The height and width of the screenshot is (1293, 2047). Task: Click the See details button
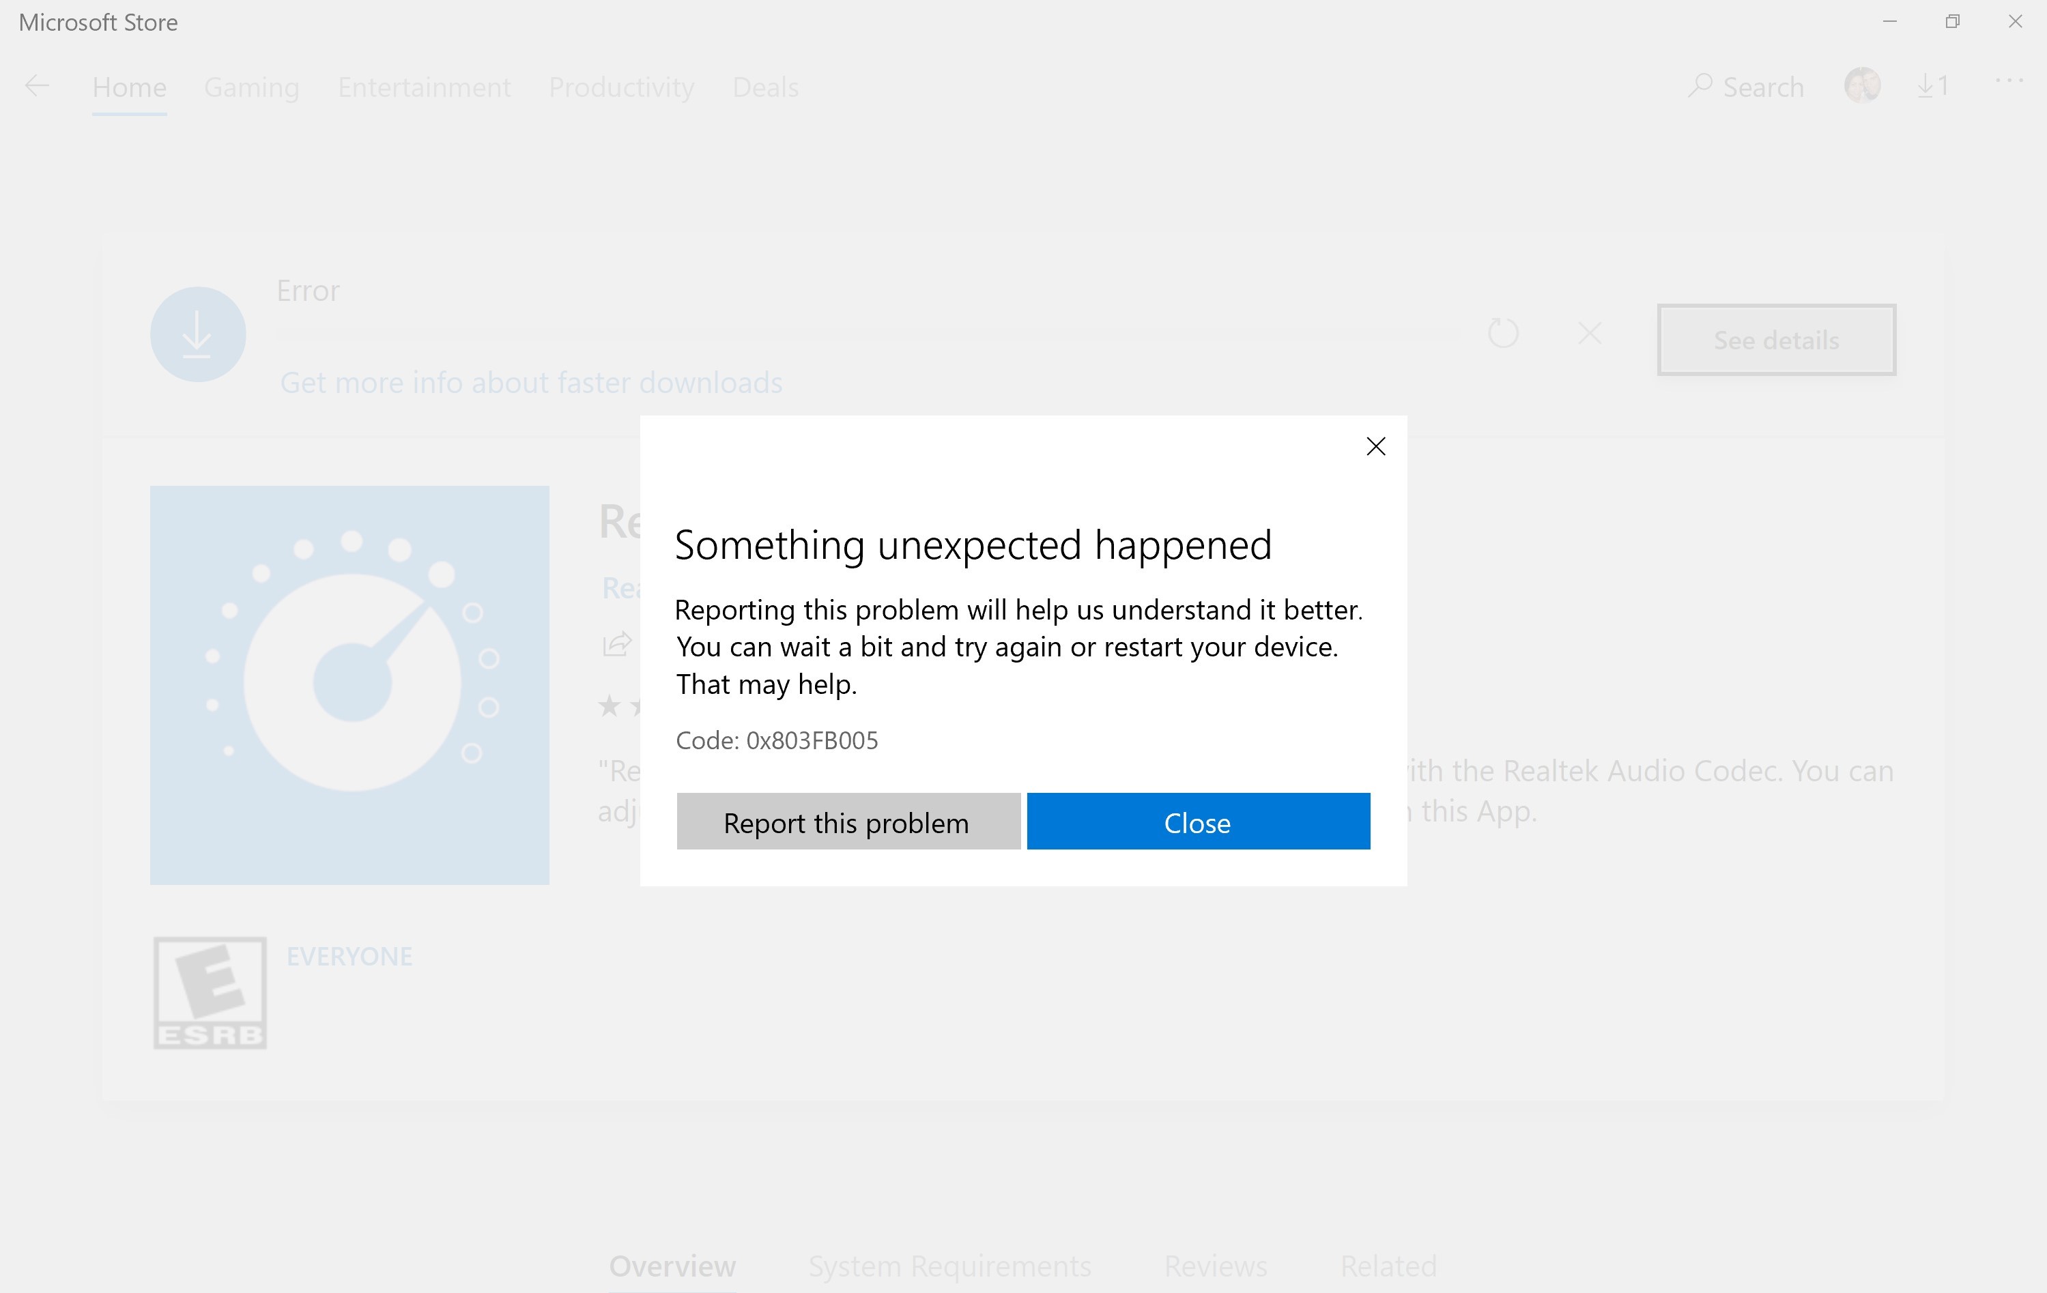[x=1776, y=340]
